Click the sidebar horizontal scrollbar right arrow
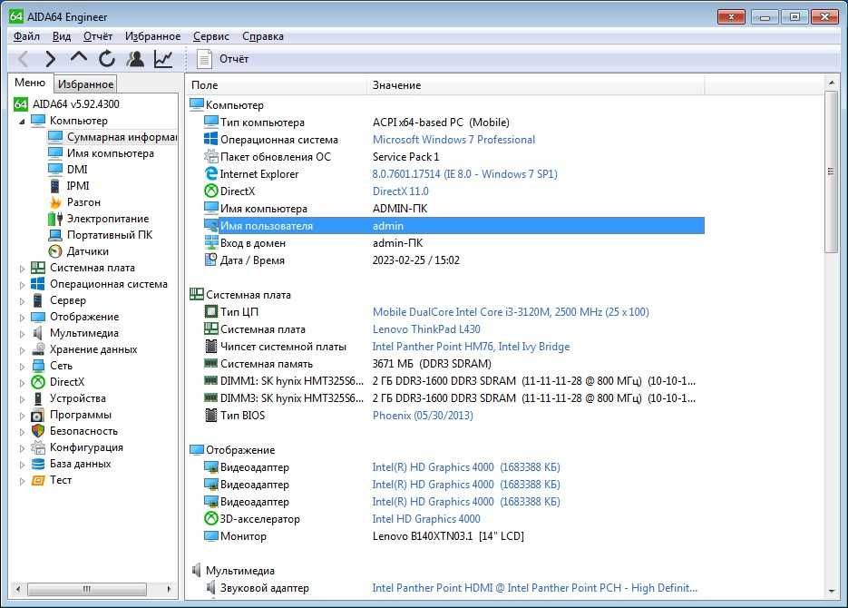Viewport: 848px width, 608px height. (x=169, y=589)
